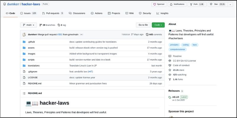Open the scripts folder name
The image size is (237, 118).
coord(31,60)
